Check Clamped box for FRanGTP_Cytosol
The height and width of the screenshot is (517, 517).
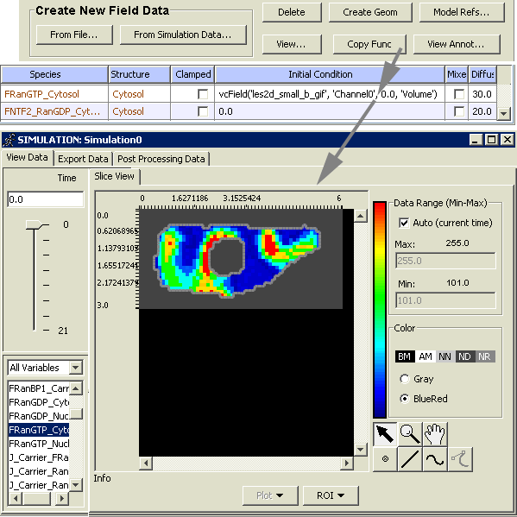pos(203,94)
